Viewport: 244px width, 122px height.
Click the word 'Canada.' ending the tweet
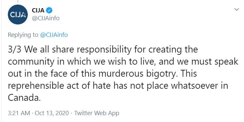coord(24,98)
